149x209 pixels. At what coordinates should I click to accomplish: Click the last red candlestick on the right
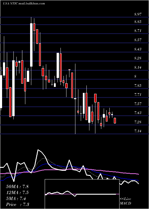pyautogui.click(x=115, y=121)
